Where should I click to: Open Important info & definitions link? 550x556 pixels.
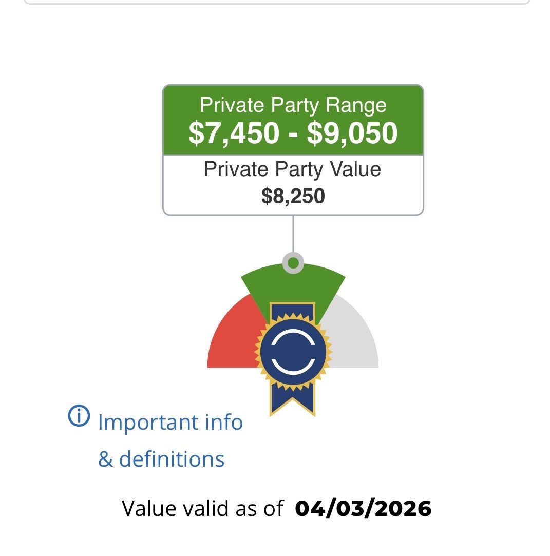(170, 423)
